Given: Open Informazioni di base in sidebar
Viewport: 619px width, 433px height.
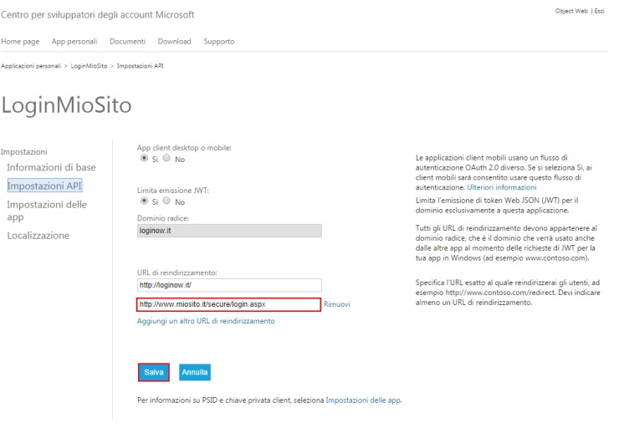Looking at the screenshot, I should (x=51, y=168).
